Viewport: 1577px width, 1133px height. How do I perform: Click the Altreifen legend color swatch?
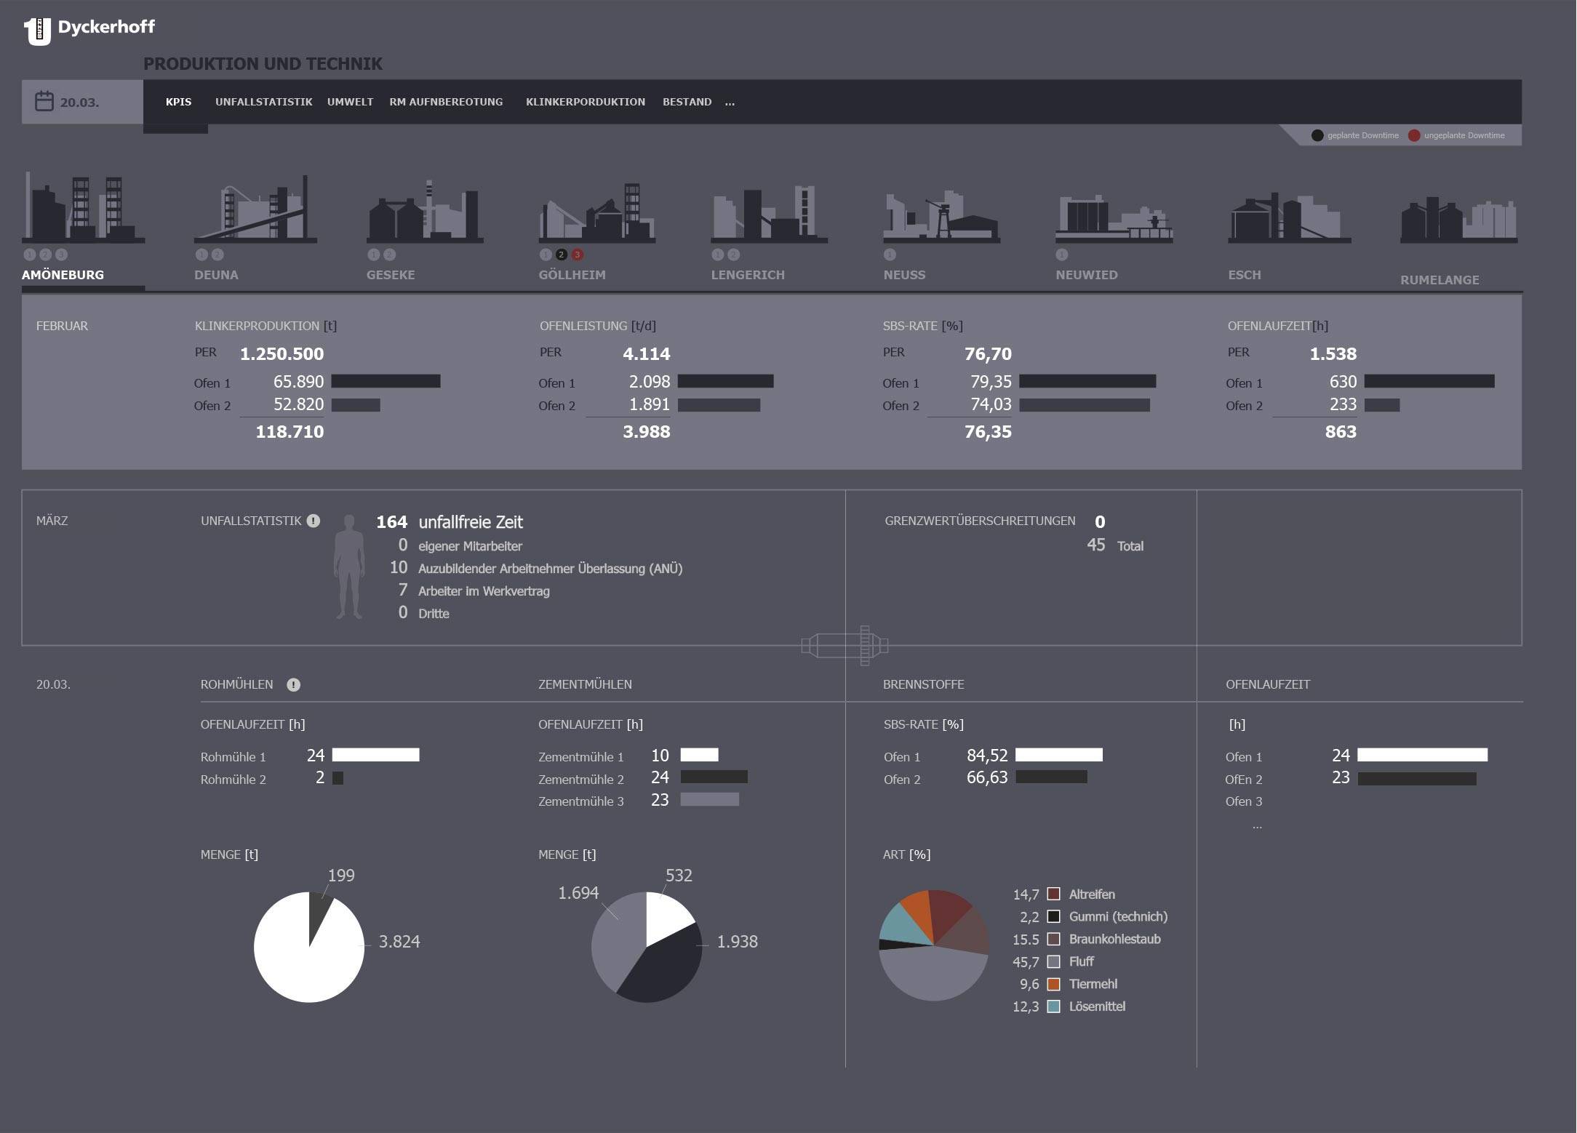point(1053,894)
